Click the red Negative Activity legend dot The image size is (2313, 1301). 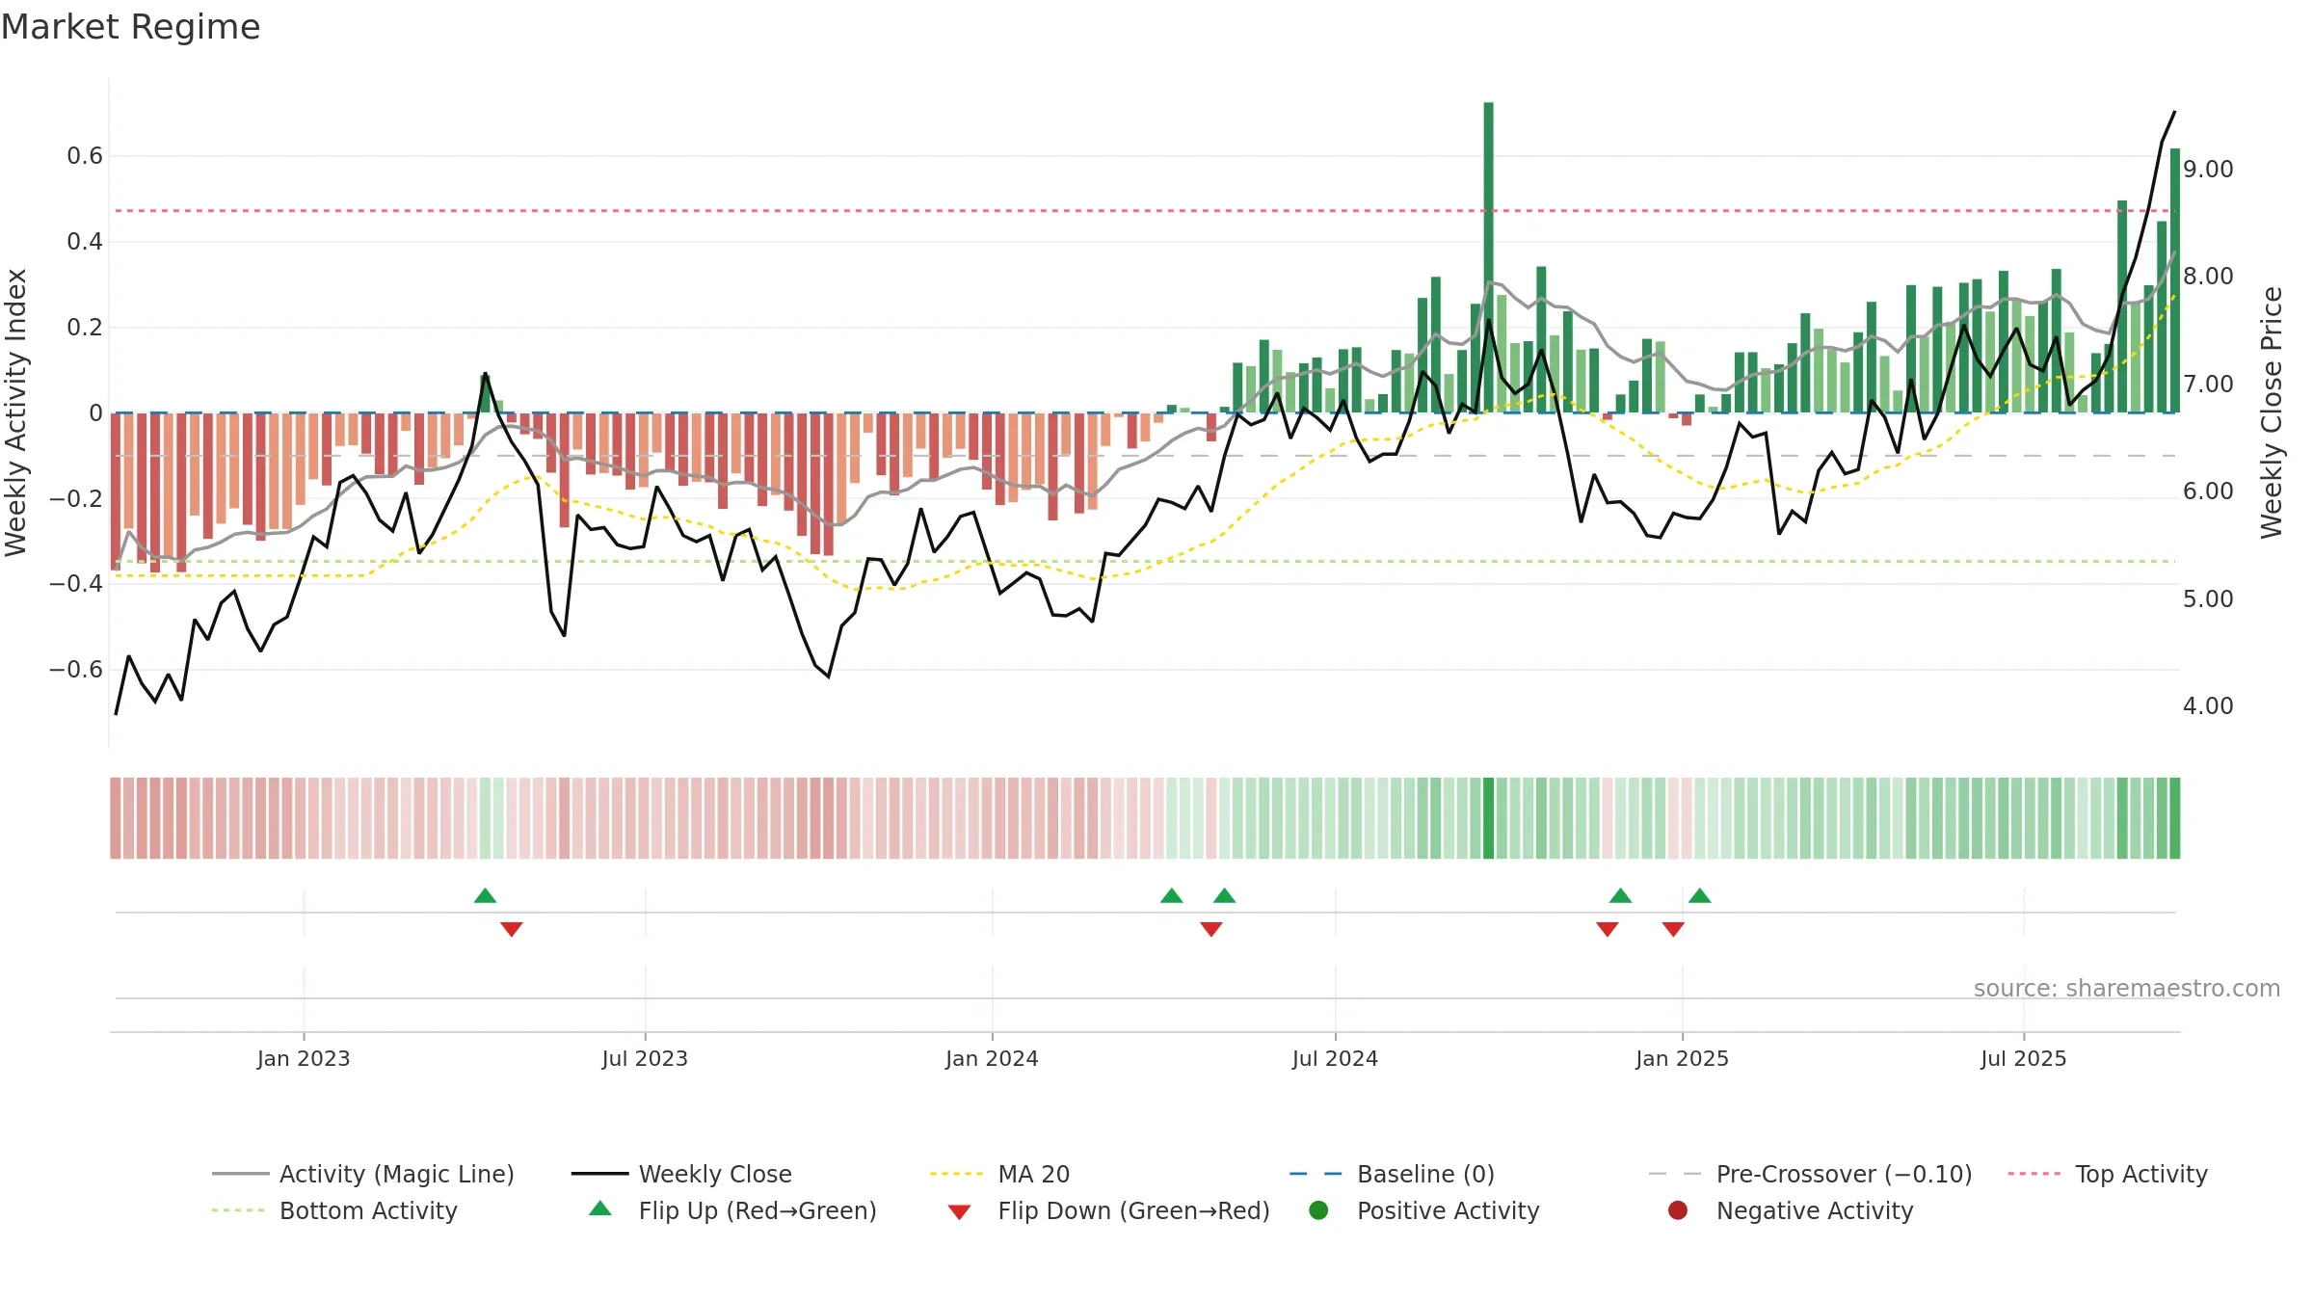(1678, 1210)
